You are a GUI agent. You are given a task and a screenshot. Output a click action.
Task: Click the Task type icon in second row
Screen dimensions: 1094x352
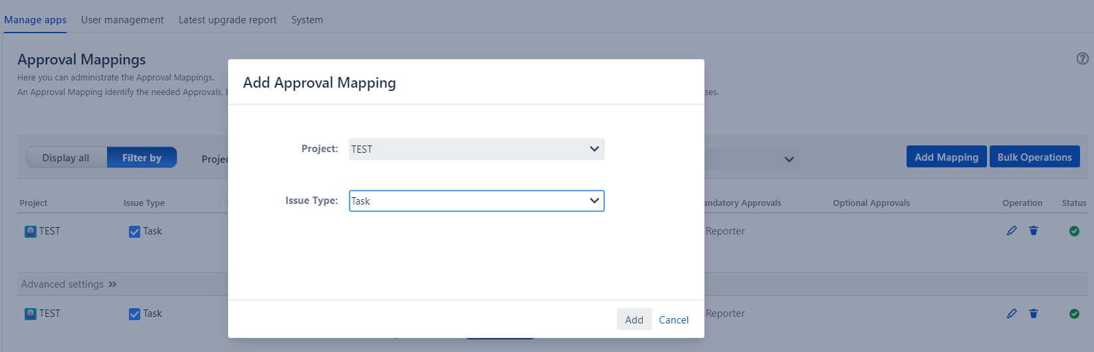[134, 313]
